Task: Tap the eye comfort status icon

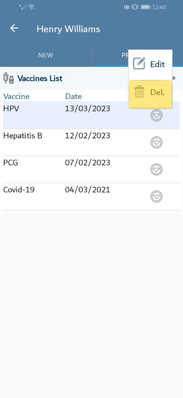Action: [x=126, y=7]
